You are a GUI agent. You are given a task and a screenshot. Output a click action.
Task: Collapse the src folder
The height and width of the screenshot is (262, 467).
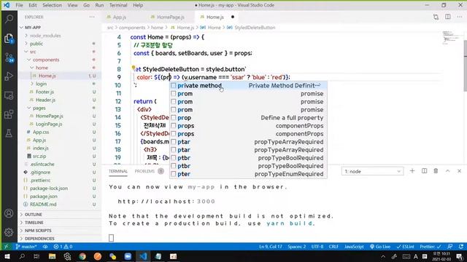[33, 52]
